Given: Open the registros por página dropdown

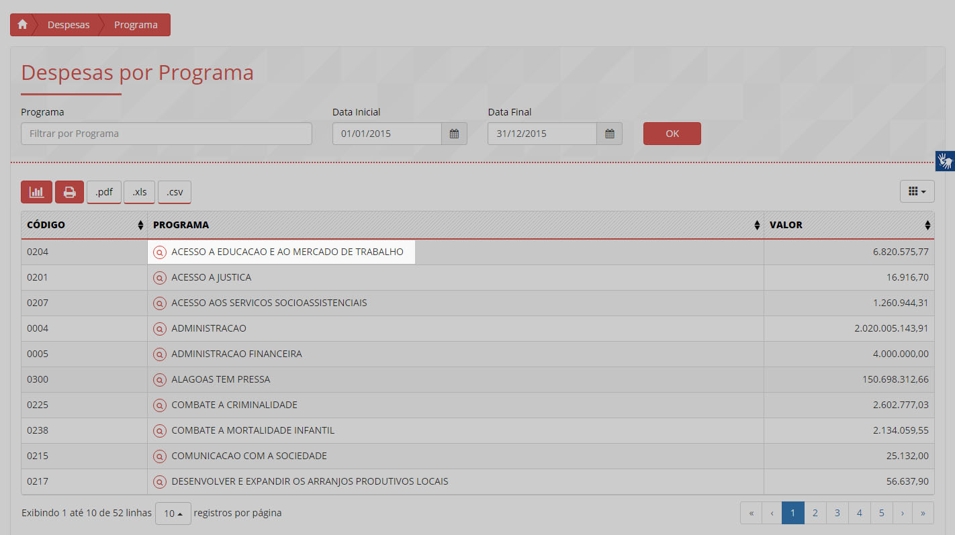Looking at the screenshot, I should (173, 514).
